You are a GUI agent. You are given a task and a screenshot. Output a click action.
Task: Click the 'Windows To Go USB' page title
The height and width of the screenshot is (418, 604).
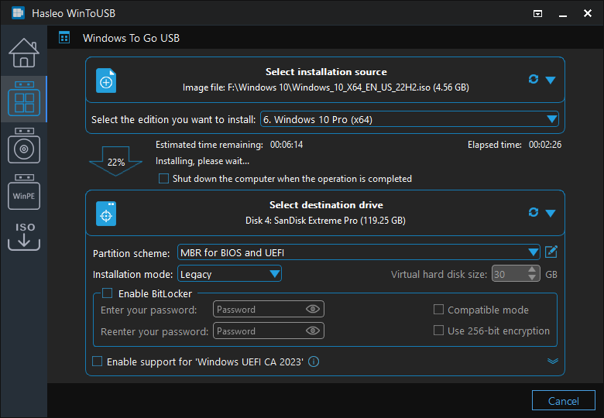pyautogui.click(x=131, y=38)
